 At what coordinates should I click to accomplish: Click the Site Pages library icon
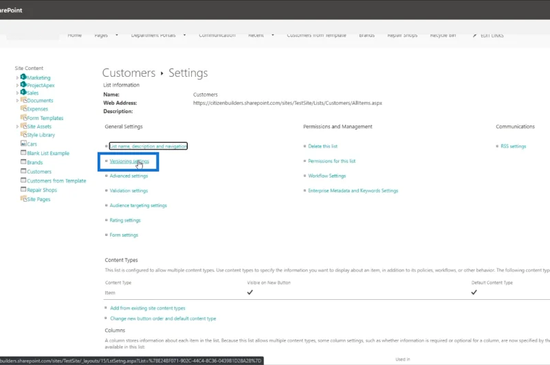23,199
